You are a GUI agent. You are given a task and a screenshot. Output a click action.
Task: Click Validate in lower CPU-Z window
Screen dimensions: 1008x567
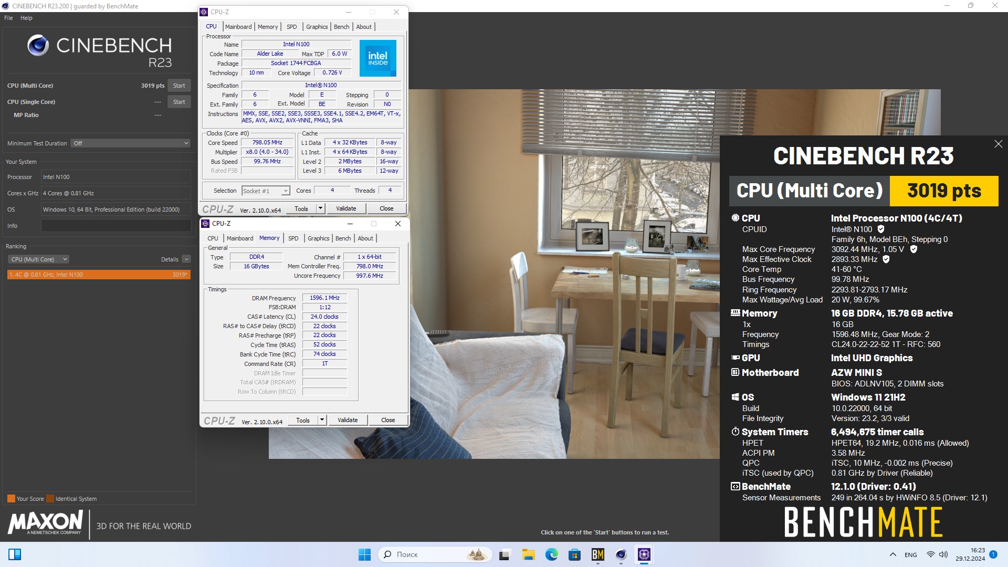(348, 420)
